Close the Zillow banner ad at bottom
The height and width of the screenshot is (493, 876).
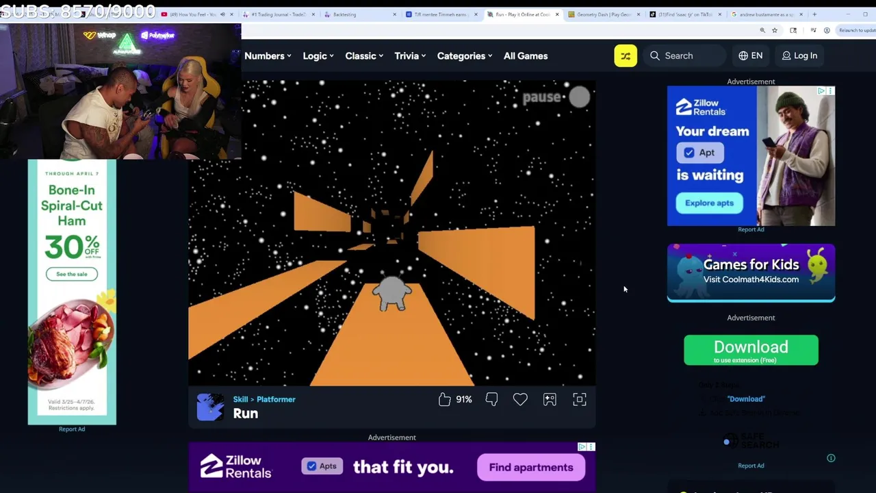[x=591, y=446]
